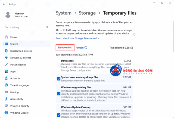Click the search magnifier icon
Screen dimensions: 174x118
click(47, 27)
